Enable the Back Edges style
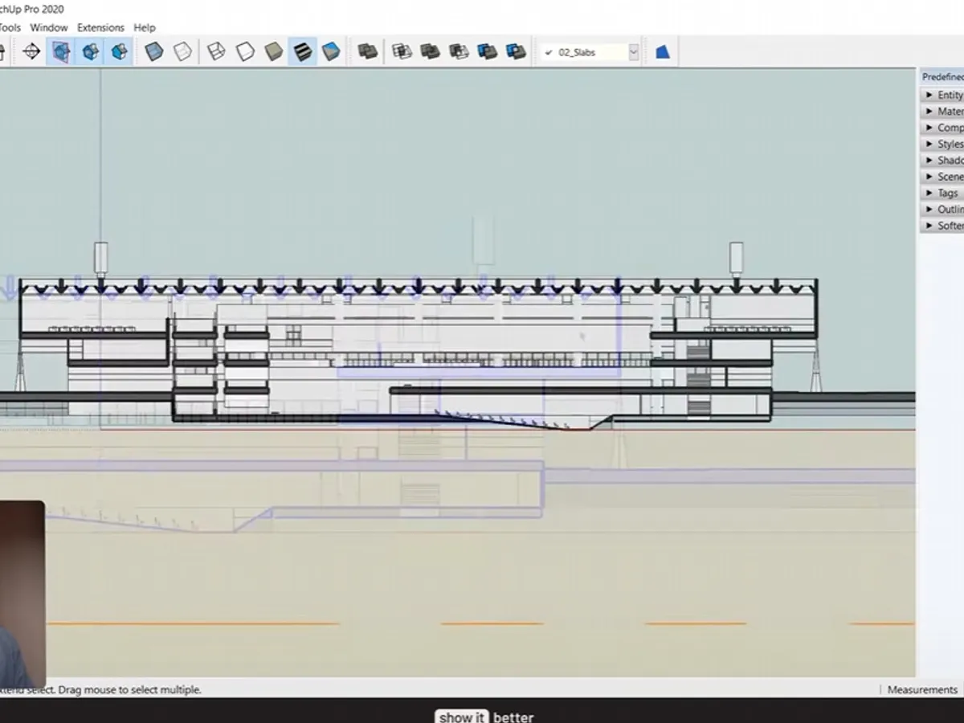Viewport: 964px width, 723px height. (x=183, y=51)
